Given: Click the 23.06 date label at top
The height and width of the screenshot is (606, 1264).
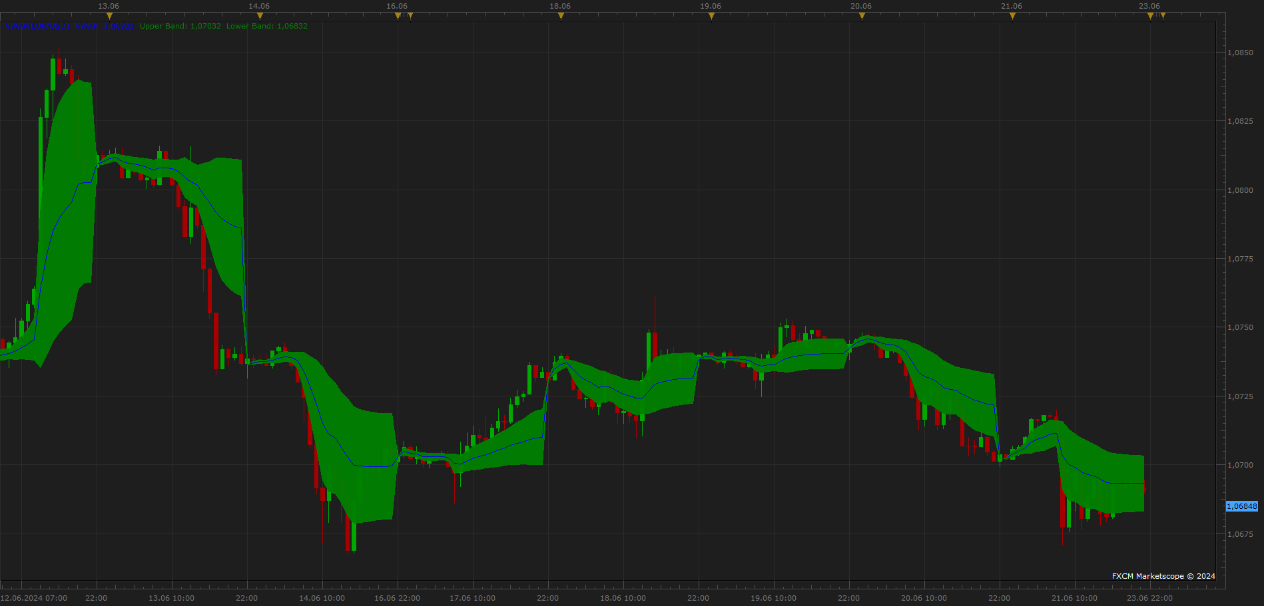Looking at the screenshot, I should point(1149,6).
